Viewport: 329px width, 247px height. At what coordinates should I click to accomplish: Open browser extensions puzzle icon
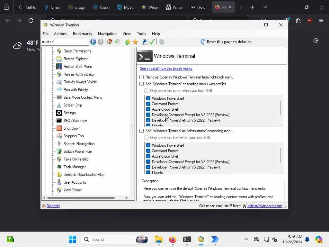point(298,21)
